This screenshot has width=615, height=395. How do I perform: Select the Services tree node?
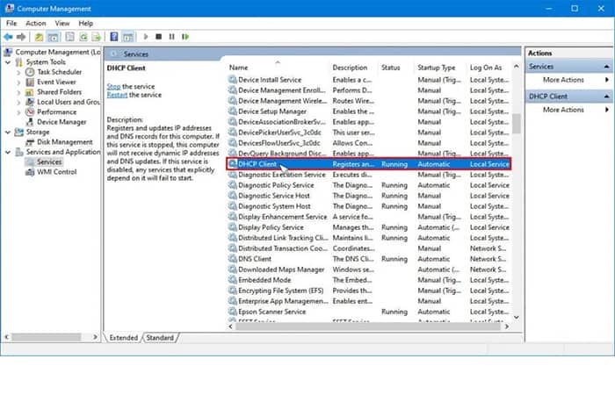click(49, 162)
